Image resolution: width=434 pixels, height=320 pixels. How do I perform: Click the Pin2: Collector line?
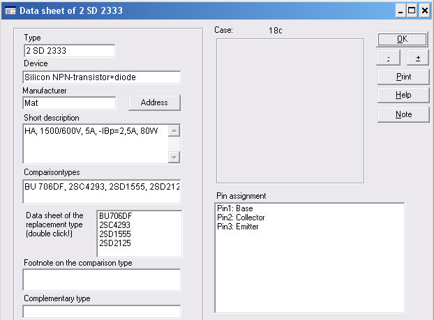click(241, 218)
